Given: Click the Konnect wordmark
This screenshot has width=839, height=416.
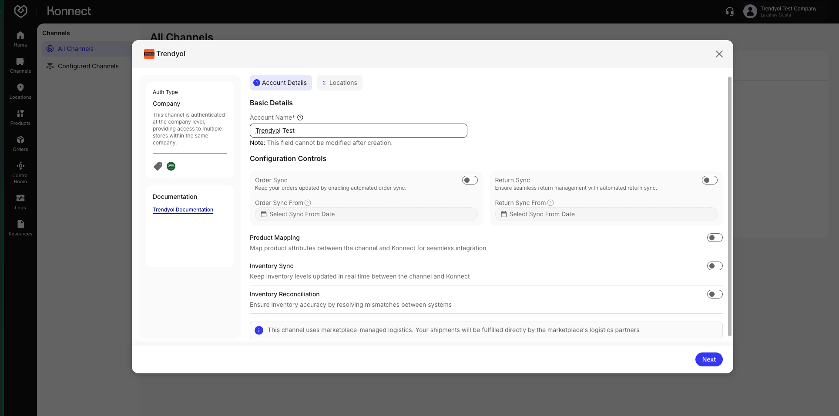Looking at the screenshot, I should (69, 11).
